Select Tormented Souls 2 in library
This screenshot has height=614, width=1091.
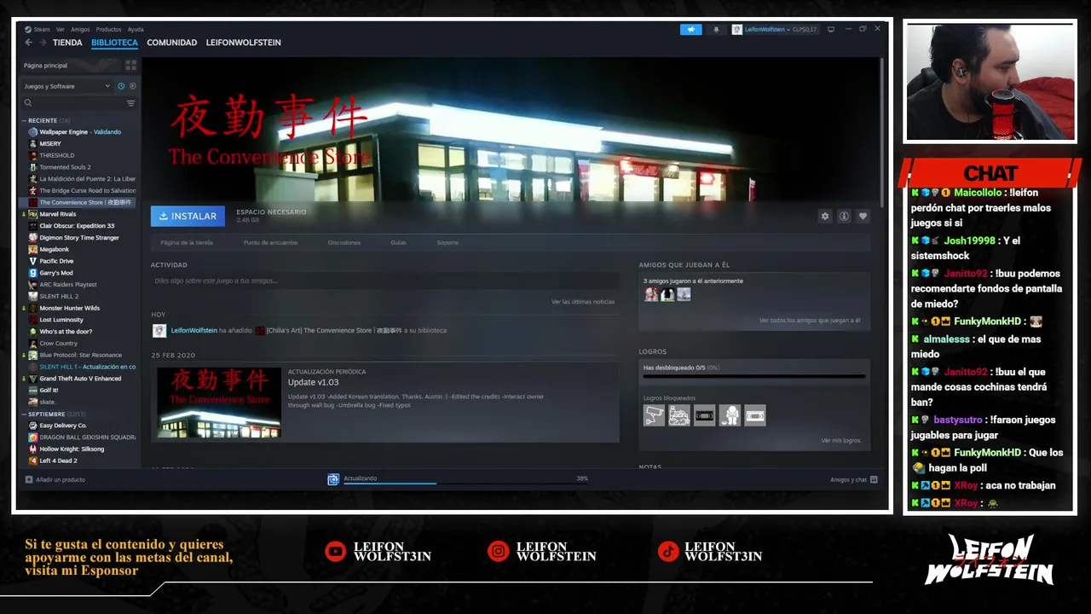click(65, 167)
